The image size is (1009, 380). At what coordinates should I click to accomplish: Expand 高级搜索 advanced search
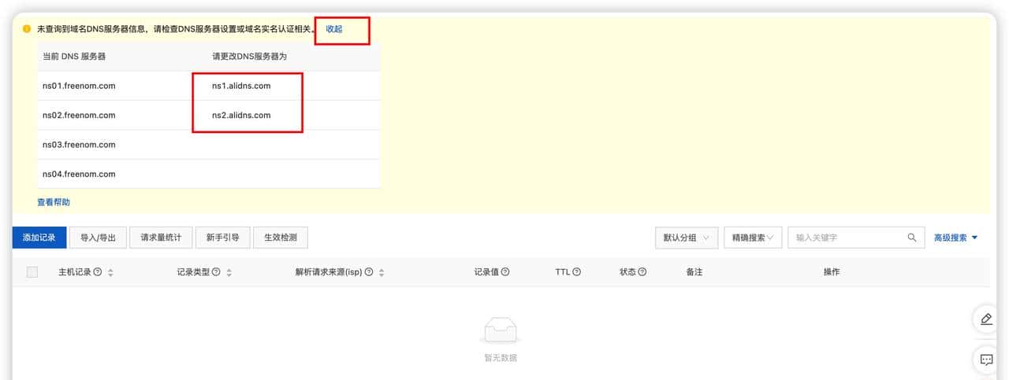point(955,238)
